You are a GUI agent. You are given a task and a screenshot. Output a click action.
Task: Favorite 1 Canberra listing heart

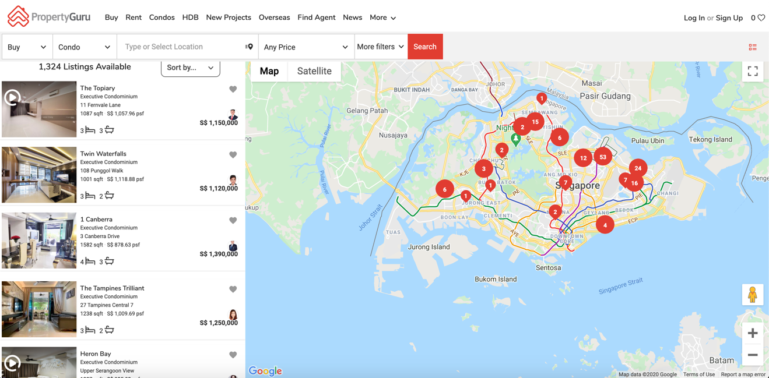tap(233, 221)
